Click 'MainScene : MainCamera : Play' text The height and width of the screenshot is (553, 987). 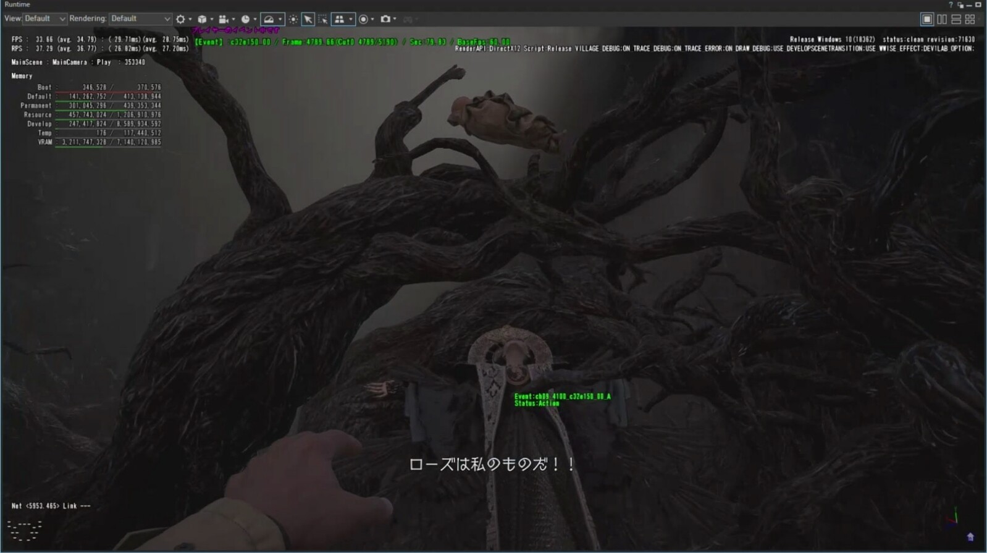[x=61, y=62]
